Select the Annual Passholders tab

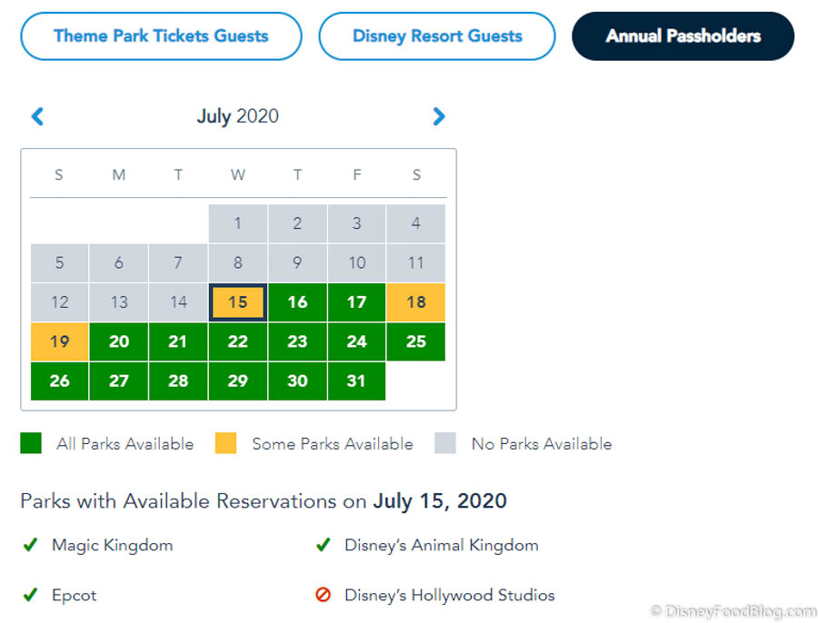(683, 36)
